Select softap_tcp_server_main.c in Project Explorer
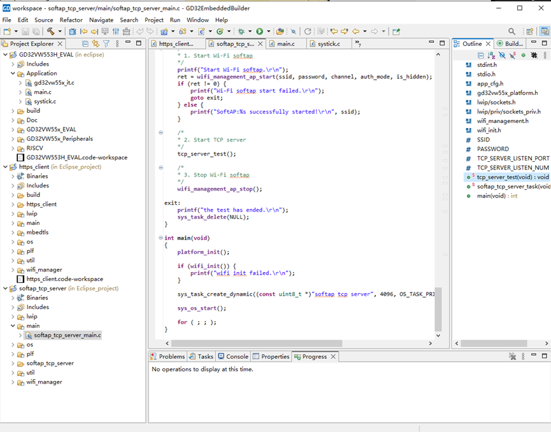 (x=67, y=335)
